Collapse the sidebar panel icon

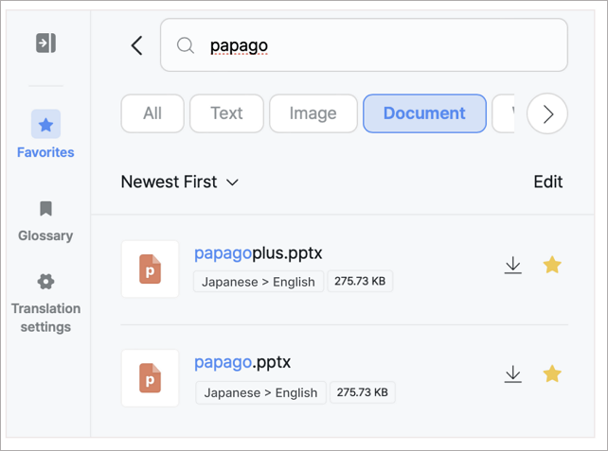45,43
